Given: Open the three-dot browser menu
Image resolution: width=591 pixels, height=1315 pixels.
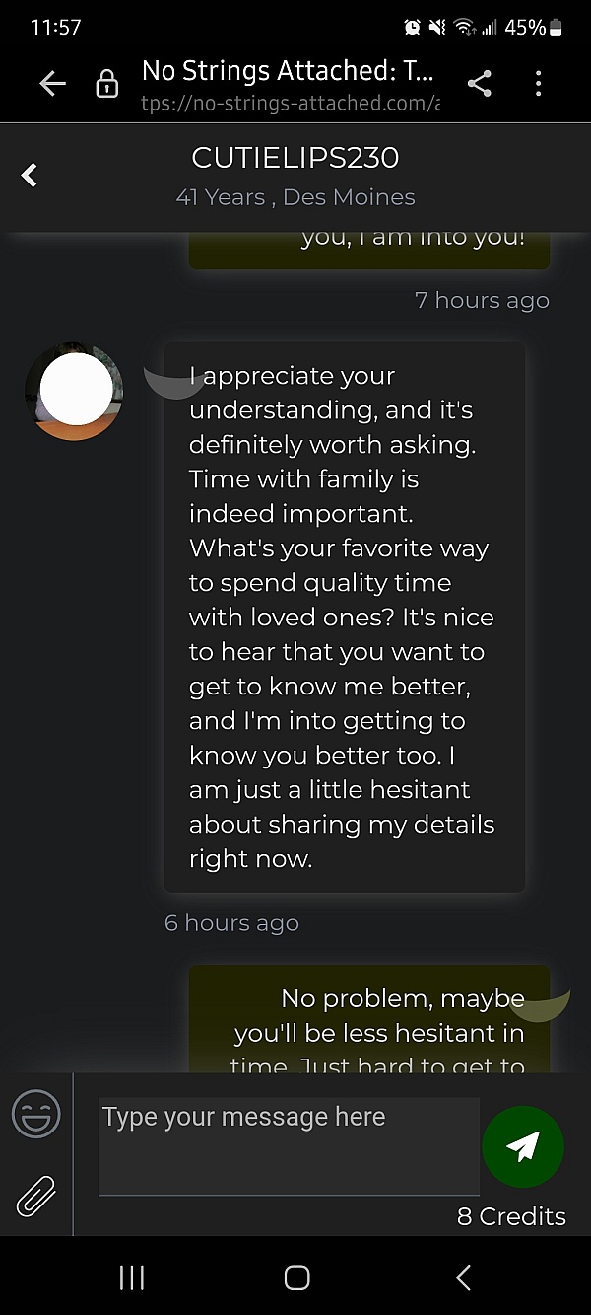Looking at the screenshot, I should 538,84.
